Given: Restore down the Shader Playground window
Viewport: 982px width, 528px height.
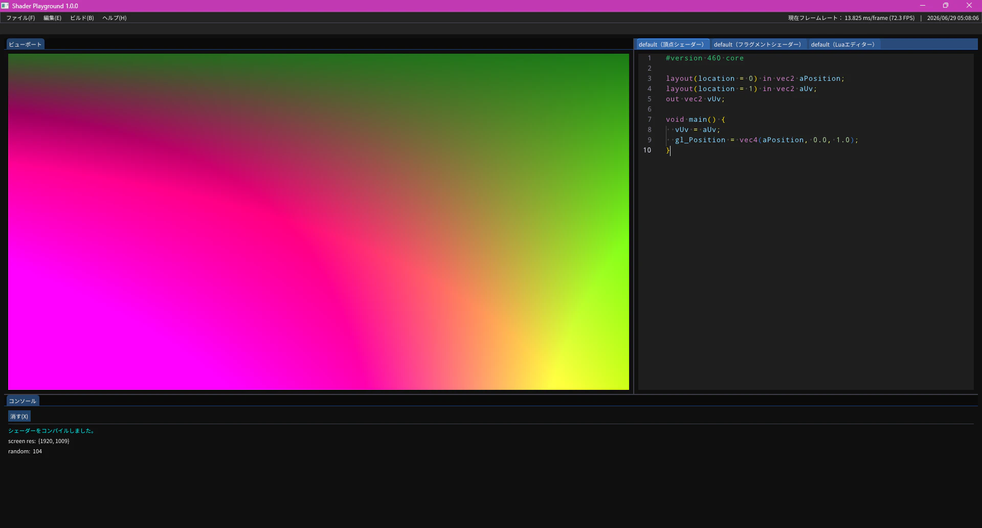Looking at the screenshot, I should pos(946,6).
